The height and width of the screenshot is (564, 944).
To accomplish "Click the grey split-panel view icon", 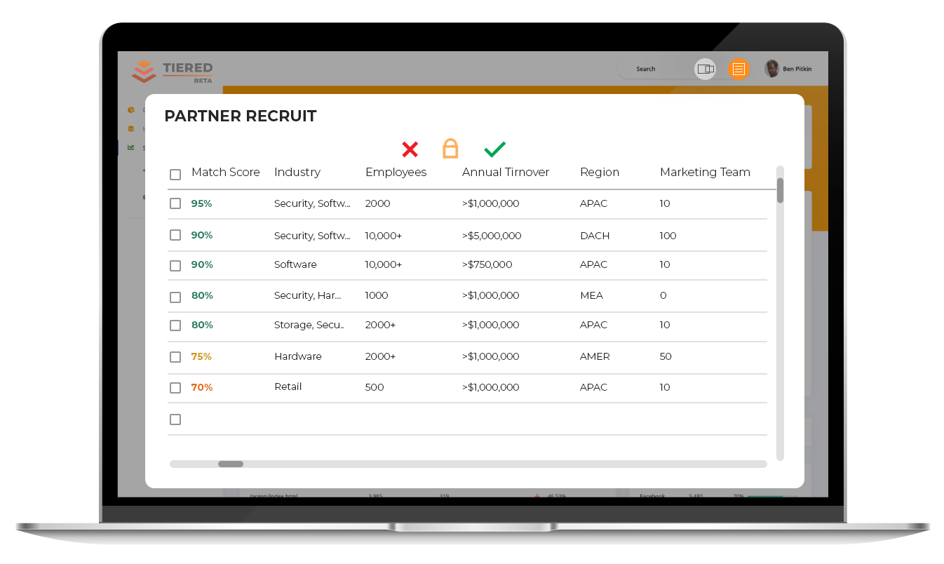I will 706,69.
